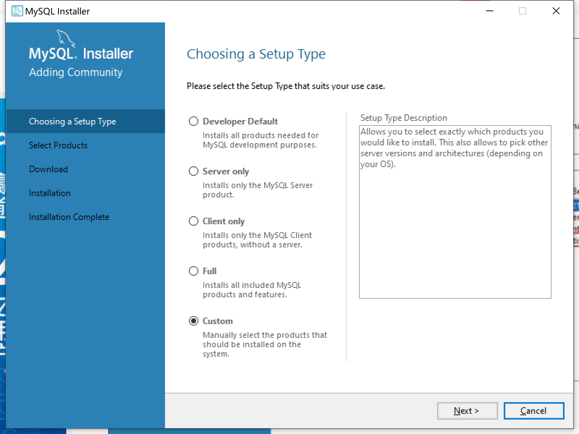Image resolution: width=579 pixels, height=434 pixels.
Task: Click 'Please select the Setup Type' instruction text
Action: (x=286, y=86)
